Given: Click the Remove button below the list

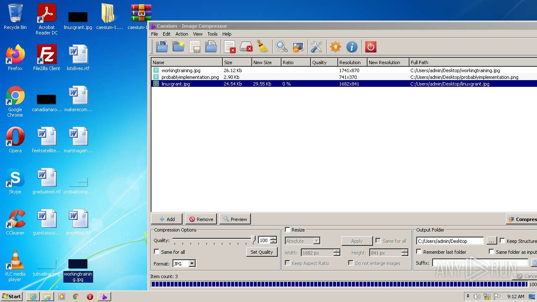Looking at the screenshot, I should (x=201, y=219).
